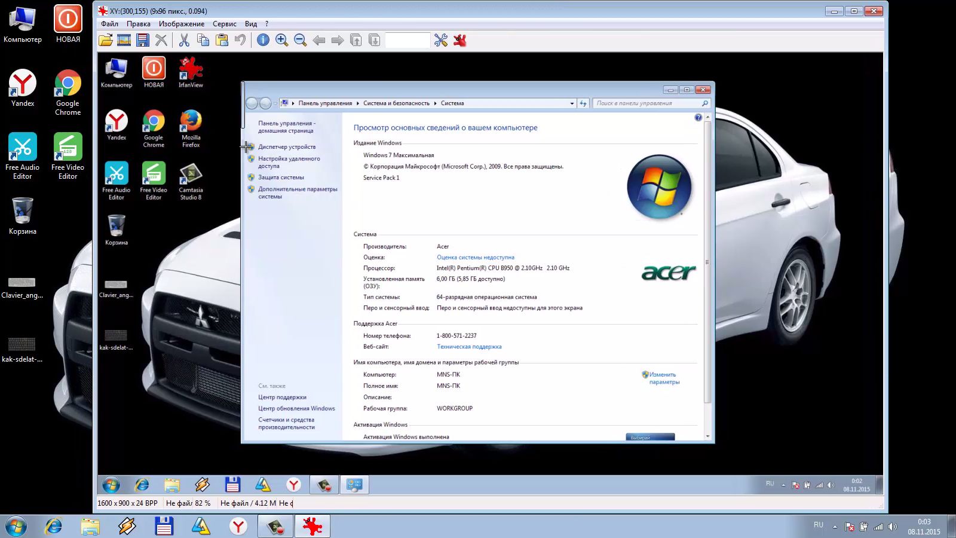The width and height of the screenshot is (956, 538).
Task: Click the Open file folder toolbar icon
Action: (106, 40)
